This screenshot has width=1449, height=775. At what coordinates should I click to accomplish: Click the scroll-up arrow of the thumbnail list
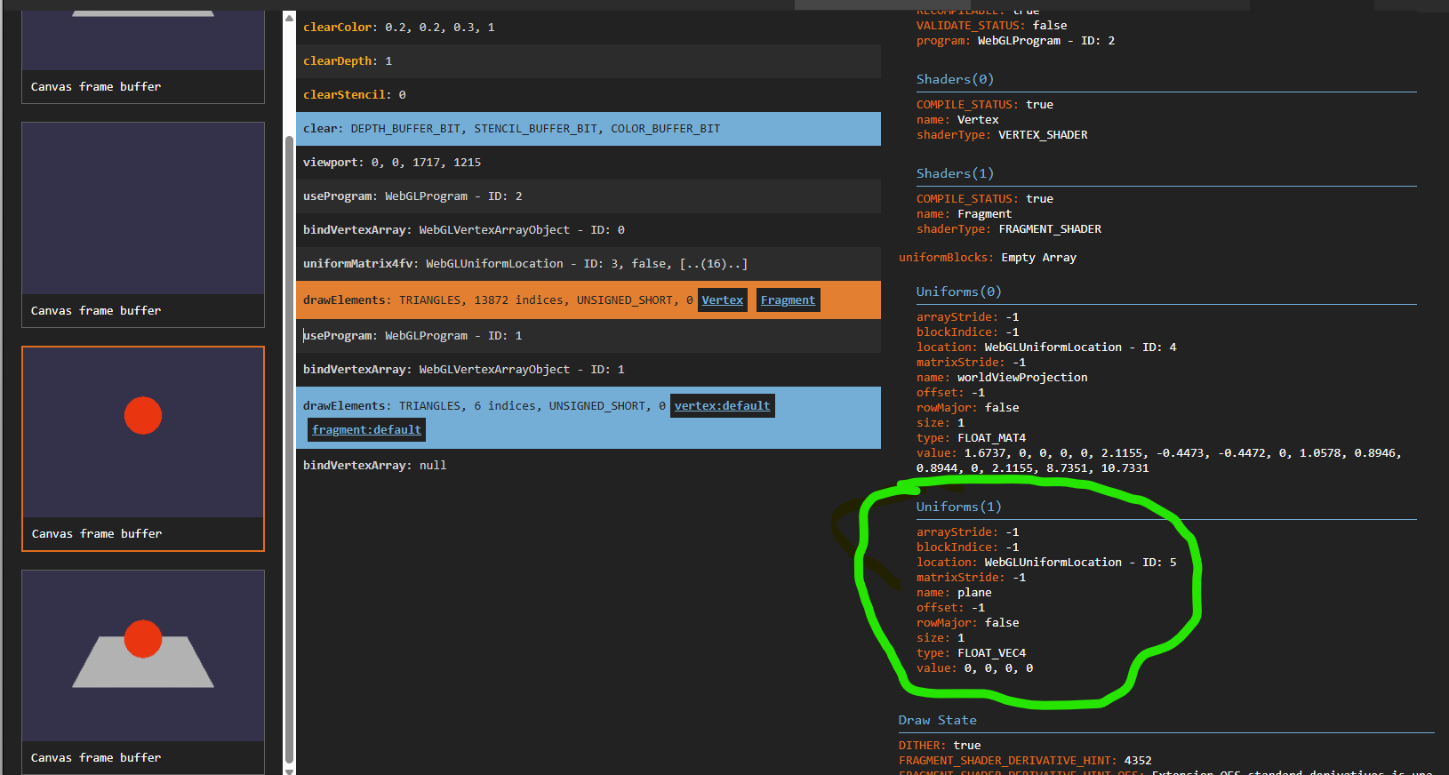[x=289, y=18]
